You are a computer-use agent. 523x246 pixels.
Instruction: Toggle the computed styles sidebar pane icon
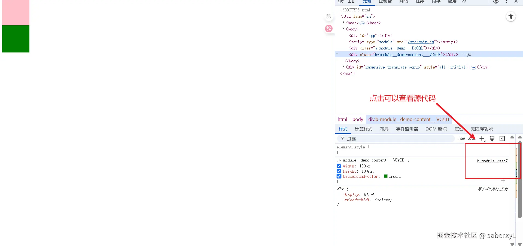click(502, 139)
